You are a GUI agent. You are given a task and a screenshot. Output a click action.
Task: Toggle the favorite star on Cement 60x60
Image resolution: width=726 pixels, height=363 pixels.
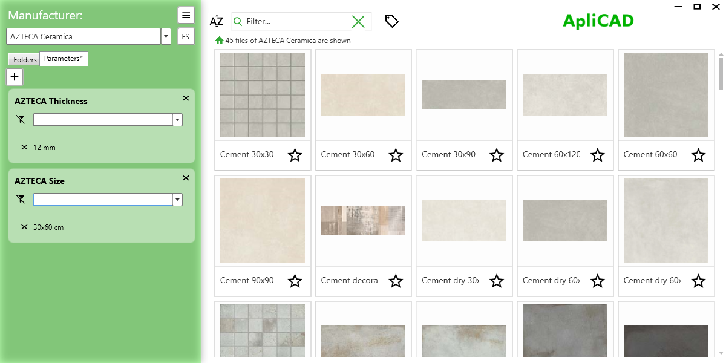point(698,155)
